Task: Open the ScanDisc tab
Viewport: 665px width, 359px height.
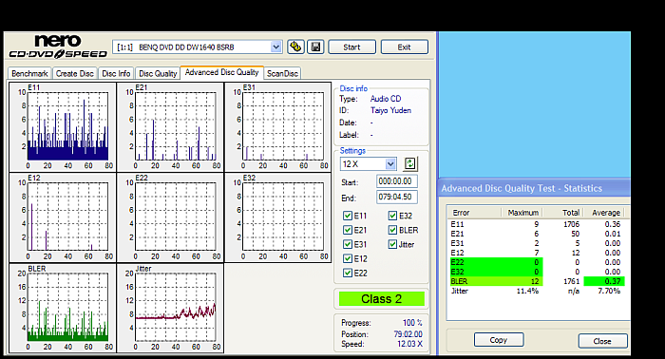Action: 282,73
